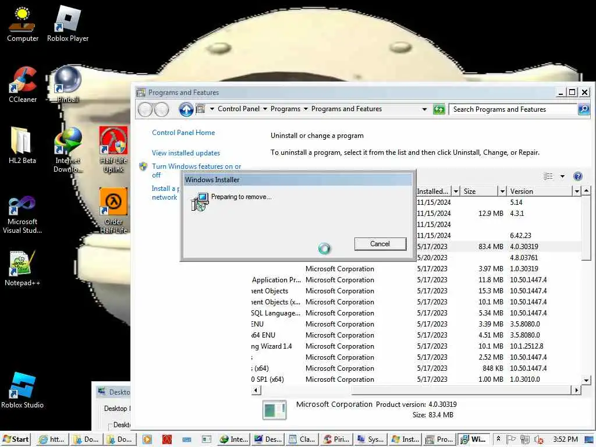Click the network icon in system tray
This screenshot has height=447, width=596.
[525, 439]
